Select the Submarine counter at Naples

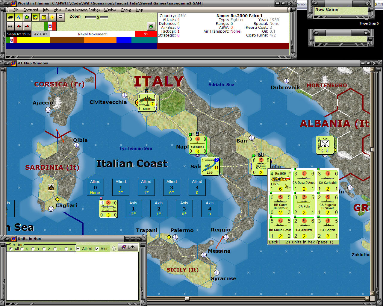point(198,145)
